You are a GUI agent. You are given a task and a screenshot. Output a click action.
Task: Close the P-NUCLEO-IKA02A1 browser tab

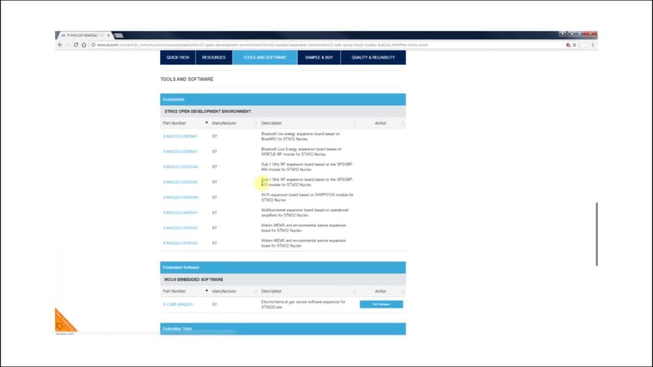click(x=108, y=35)
